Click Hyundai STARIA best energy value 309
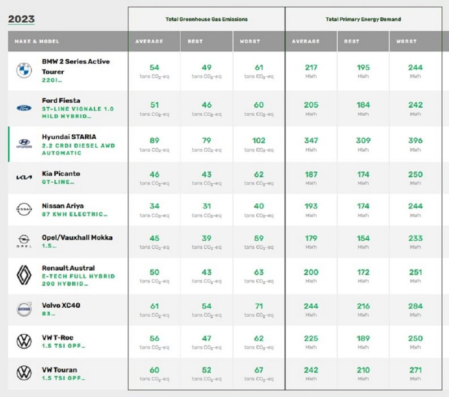Screen dimensions: 449x397 (363, 141)
